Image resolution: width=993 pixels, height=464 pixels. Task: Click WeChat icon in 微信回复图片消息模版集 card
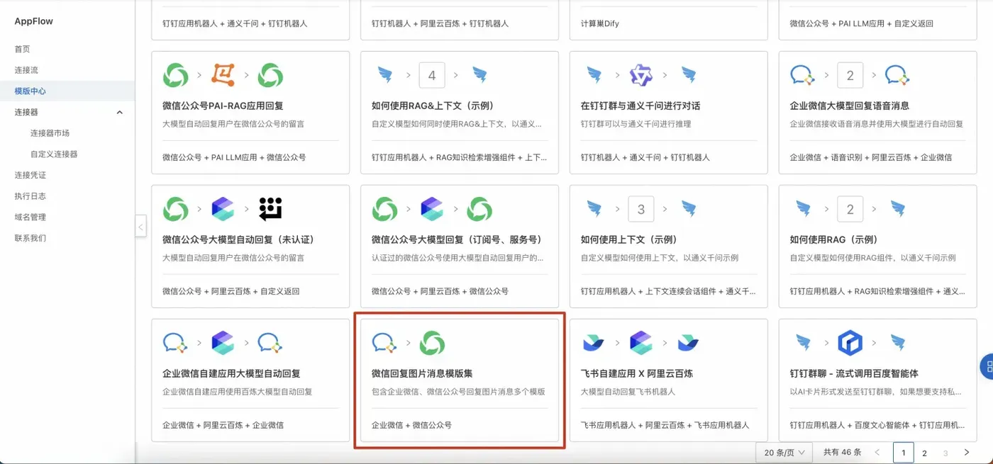point(432,343)
